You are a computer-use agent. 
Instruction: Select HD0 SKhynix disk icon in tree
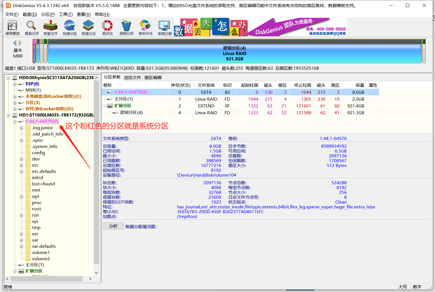[x=15, y=78]
